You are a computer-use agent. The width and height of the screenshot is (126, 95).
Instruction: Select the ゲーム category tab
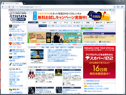click(66, 23)
